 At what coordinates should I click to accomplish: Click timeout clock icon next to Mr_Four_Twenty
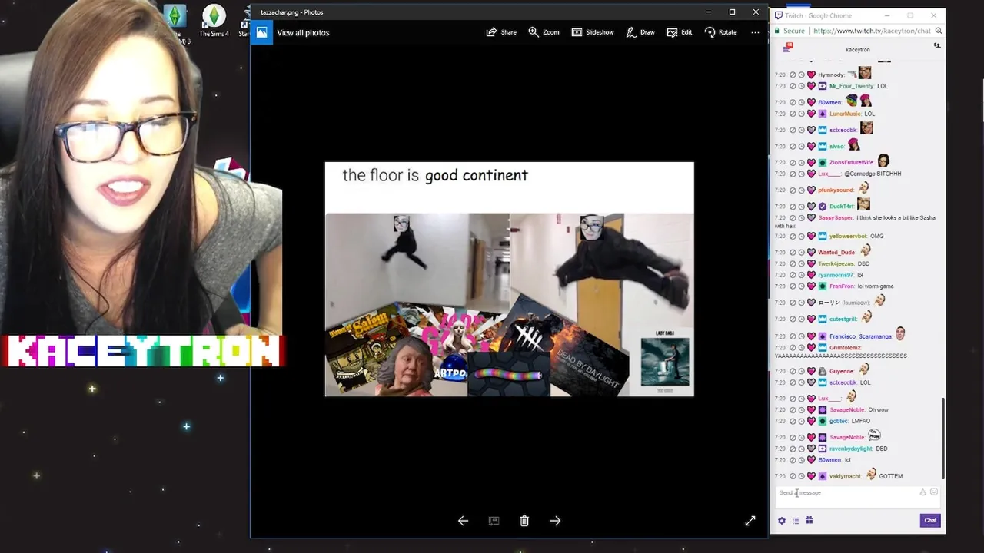click(x=801, y=86)
